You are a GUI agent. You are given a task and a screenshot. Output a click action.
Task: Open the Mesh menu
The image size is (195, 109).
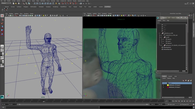[38, 1]
